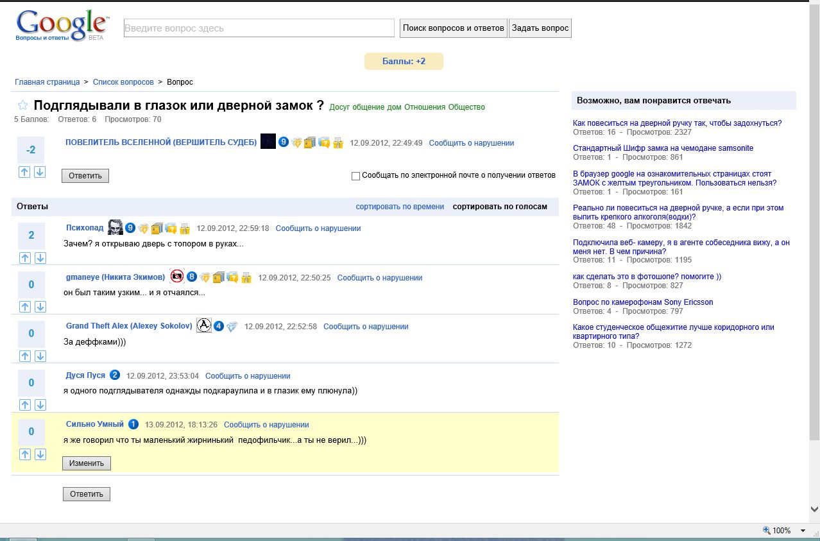The width and height of the screenshot is (820, 541).
Task: Open Список вопросов breadcrumb
Action: click(123, 82)
